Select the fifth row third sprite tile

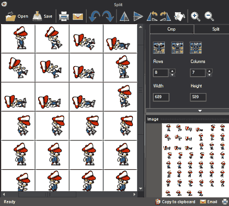(86, 155)
